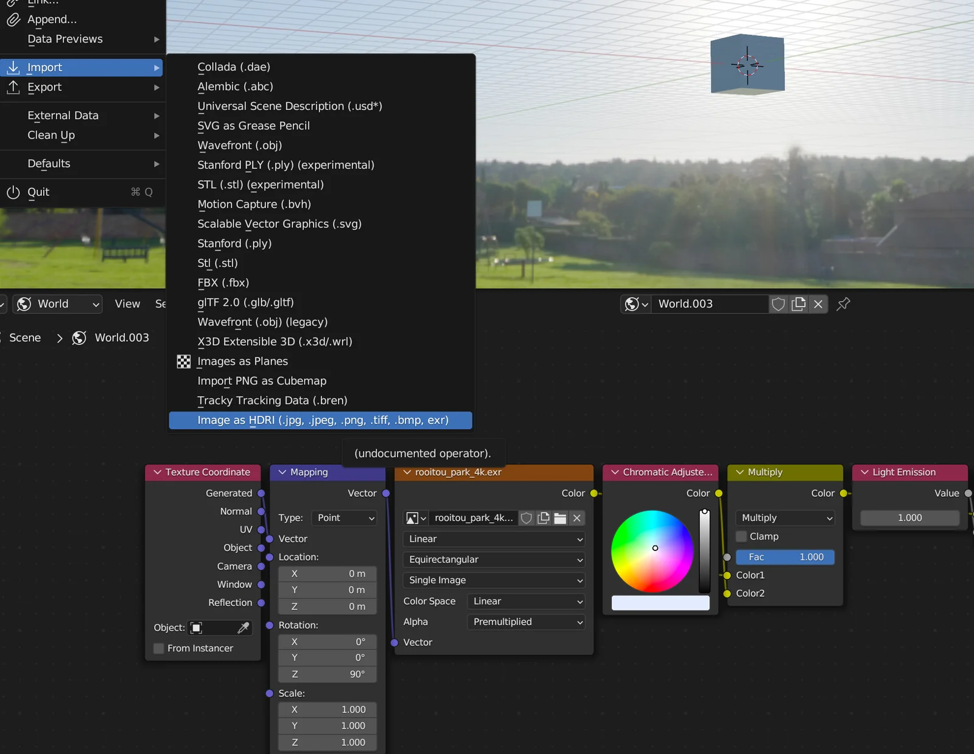Import an FBX file
974x754 pixels.
223,282
